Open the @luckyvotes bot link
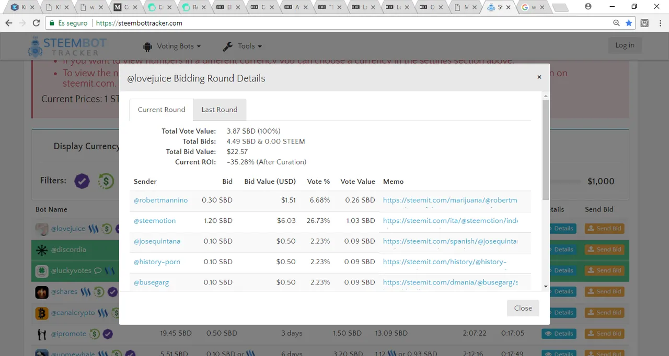The image size is (669, 356). pyautogui.click(x=71, y=271)
